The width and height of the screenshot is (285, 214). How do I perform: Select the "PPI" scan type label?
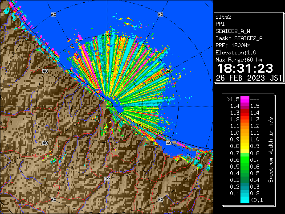pos(220,24)
